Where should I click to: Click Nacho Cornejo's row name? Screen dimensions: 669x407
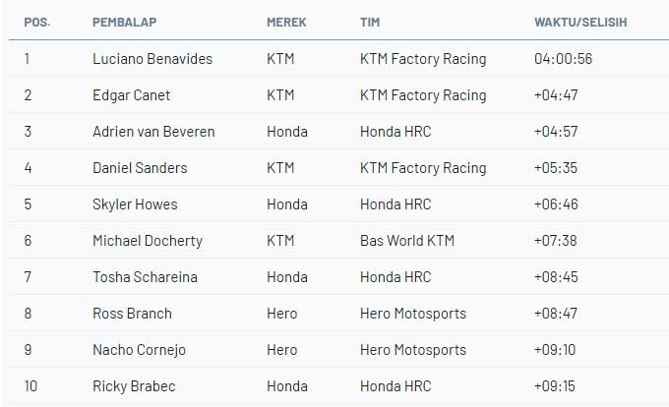pos(138,350)
